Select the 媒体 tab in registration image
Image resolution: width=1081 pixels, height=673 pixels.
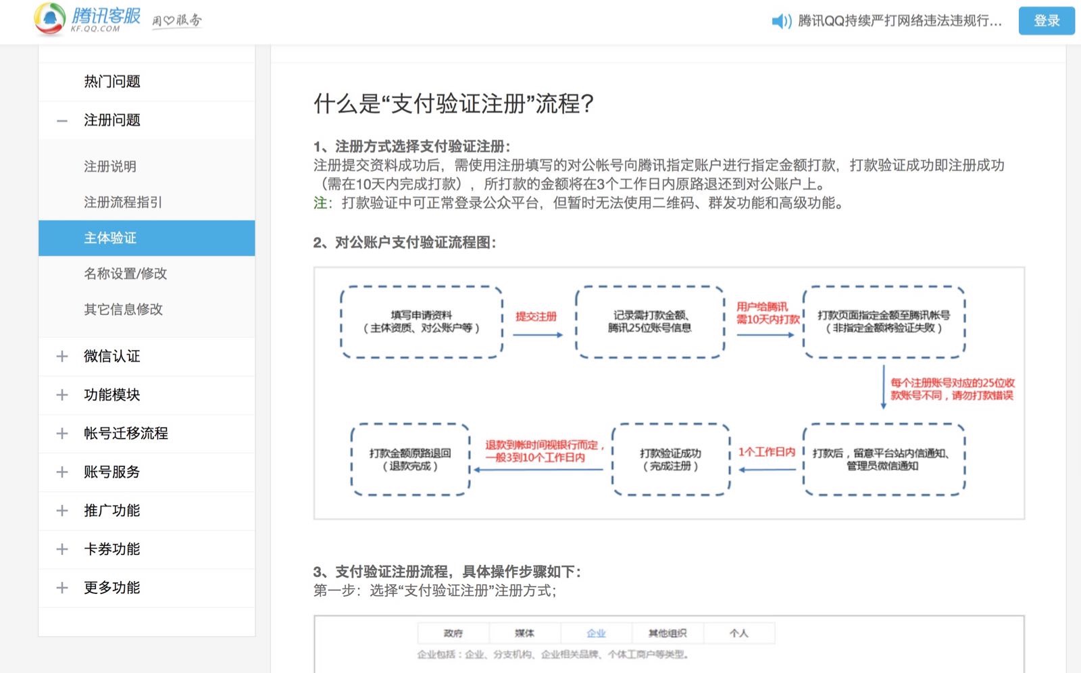(524, 633)
